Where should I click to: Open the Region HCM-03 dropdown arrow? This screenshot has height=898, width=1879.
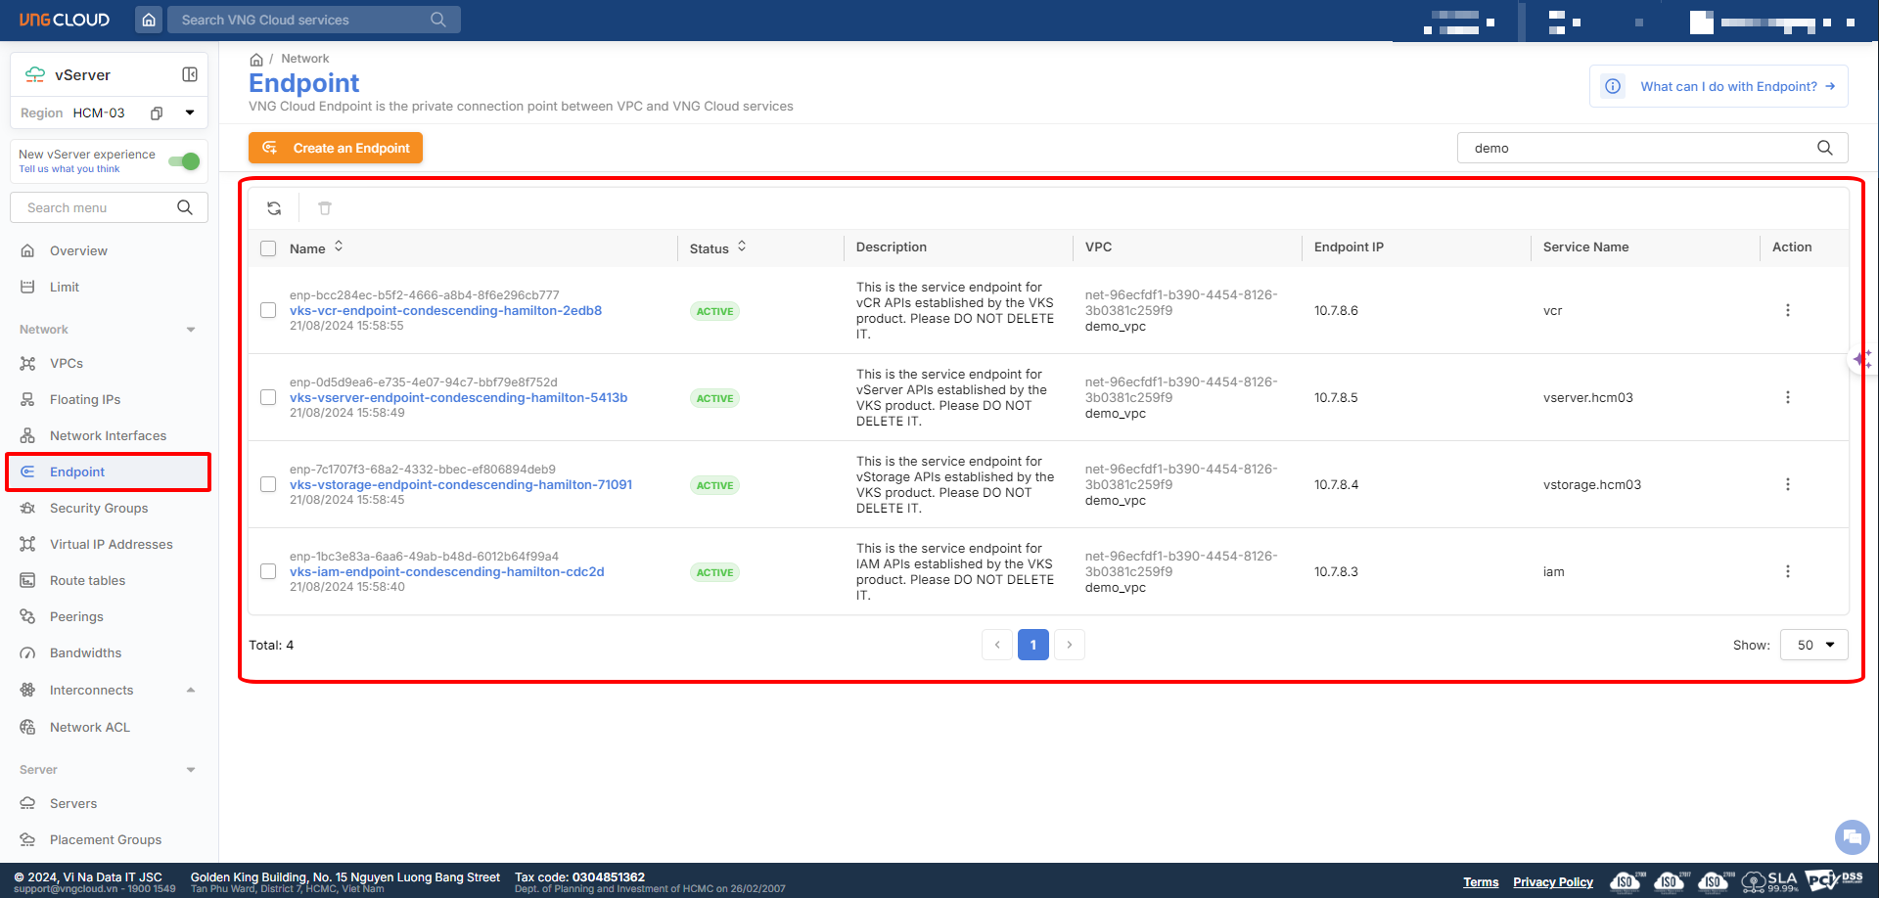(x=190, y=113)
